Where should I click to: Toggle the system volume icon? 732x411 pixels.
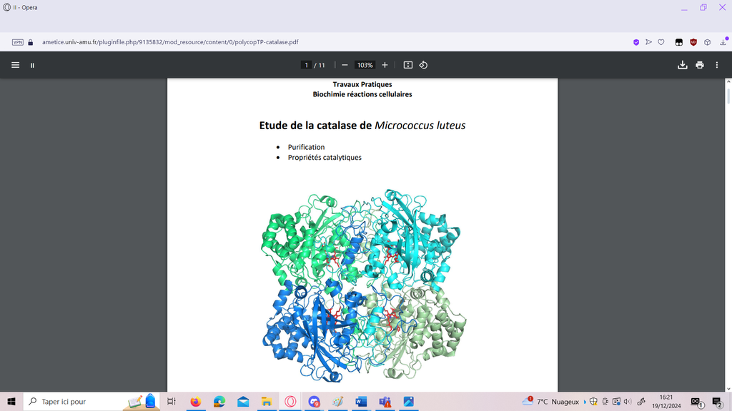(x=627, y=402)
